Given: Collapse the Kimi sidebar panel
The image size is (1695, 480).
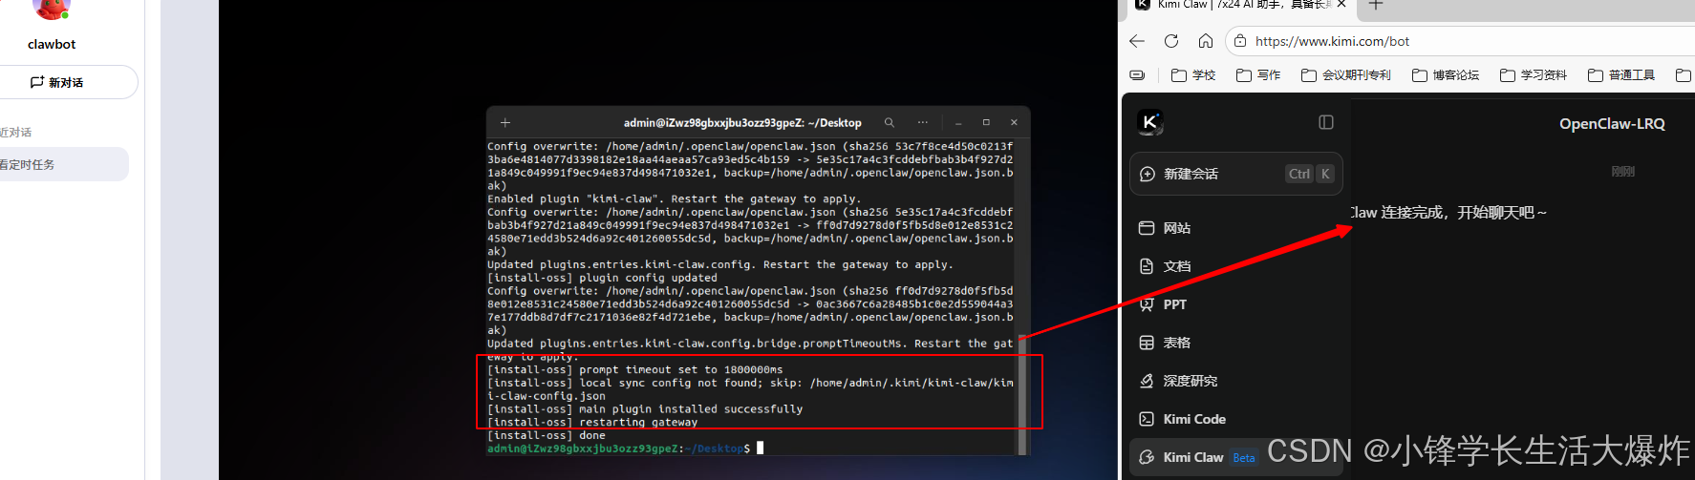Looking at the screenshot, I should click(x=1326, y=122).
